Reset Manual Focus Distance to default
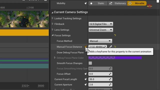 click(x=115, y=47)
